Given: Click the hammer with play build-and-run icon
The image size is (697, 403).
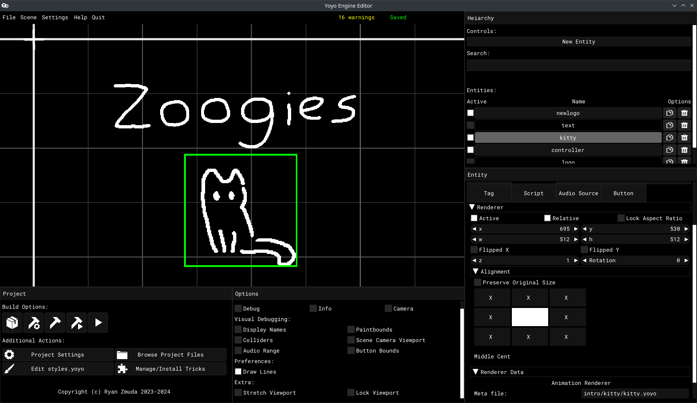Looking at the screenshot, I should point(77,322).
